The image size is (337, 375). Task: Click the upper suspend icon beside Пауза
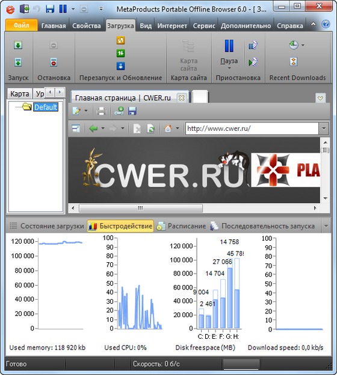coord(253,45)
